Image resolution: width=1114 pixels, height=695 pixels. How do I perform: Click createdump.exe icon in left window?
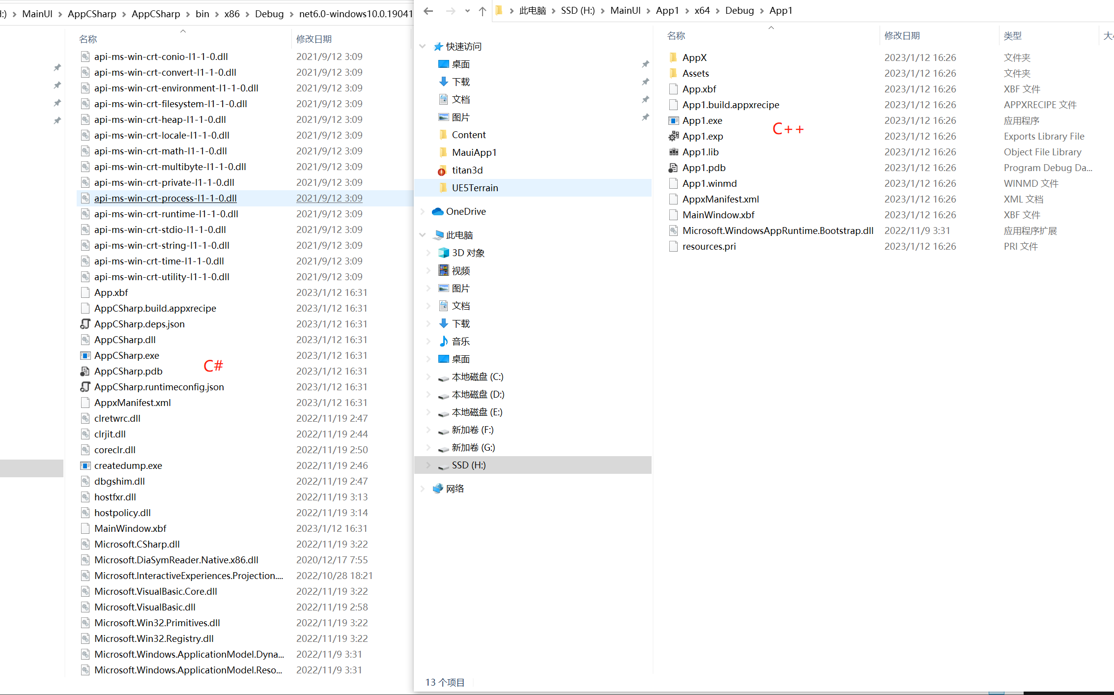click(x=86, y=465)
